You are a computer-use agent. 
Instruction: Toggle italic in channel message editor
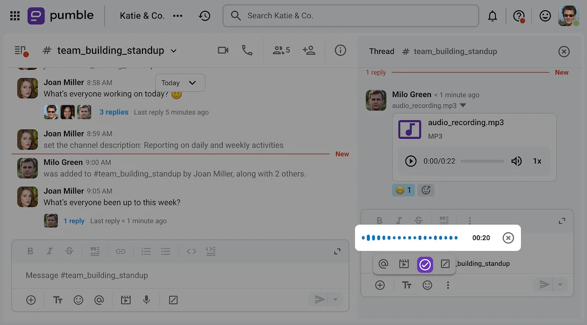click(x=49, y=251)
